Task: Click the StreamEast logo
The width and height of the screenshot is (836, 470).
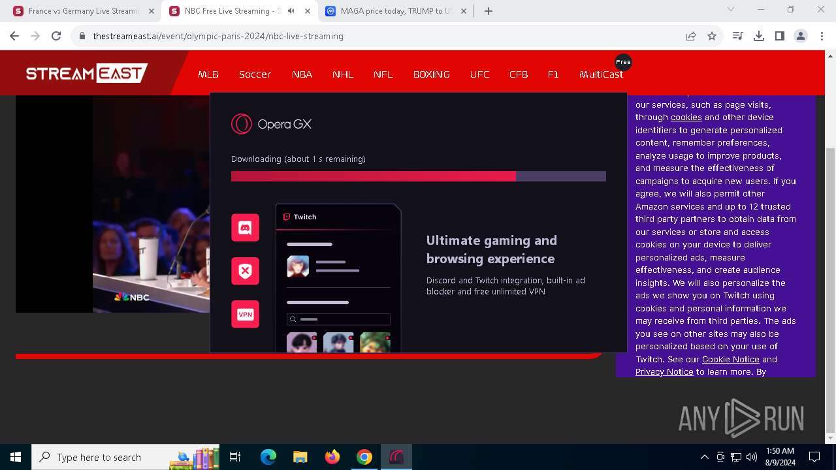Action: [87, 73]
